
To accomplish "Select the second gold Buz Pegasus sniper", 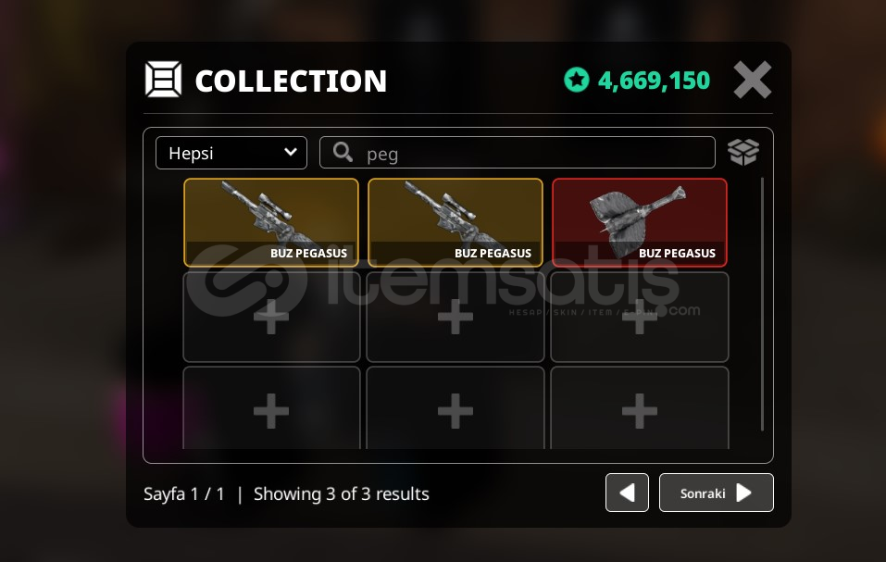I will 455,222.
